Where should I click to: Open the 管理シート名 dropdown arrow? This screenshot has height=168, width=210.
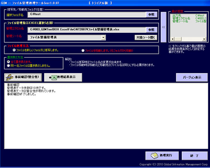(103, 37)
